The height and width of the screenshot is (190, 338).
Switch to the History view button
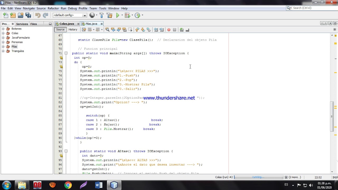[x=73, y=30]
